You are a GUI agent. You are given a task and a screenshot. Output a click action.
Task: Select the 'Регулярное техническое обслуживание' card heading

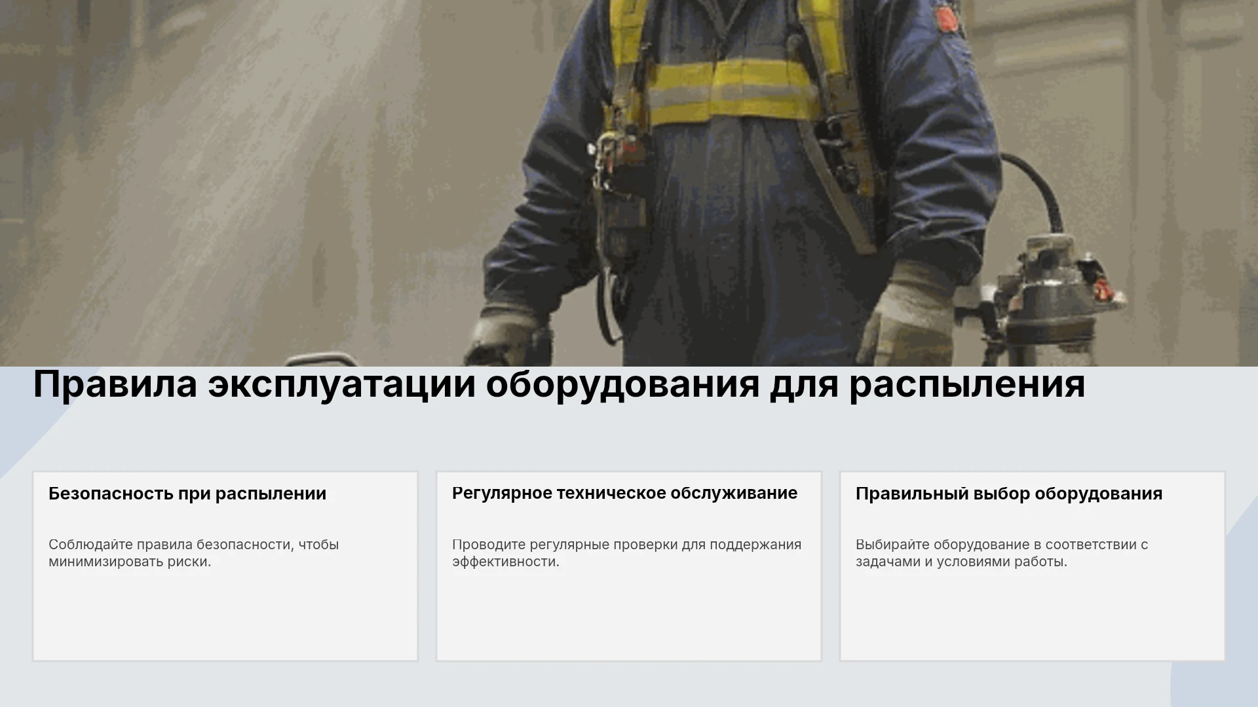pyautogui.click(x=624, y=493)
